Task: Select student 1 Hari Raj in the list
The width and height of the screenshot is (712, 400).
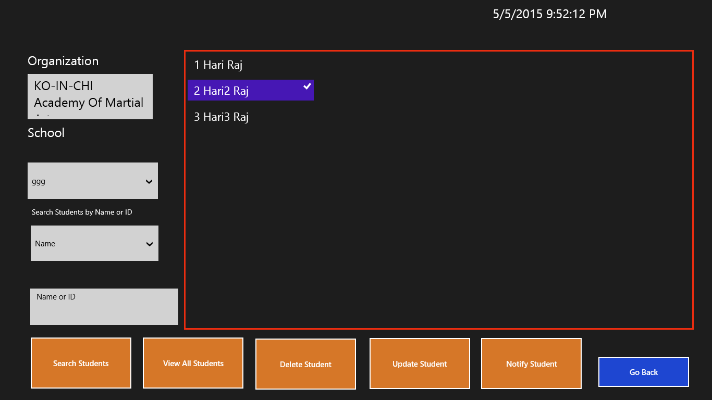Action: 218,65
